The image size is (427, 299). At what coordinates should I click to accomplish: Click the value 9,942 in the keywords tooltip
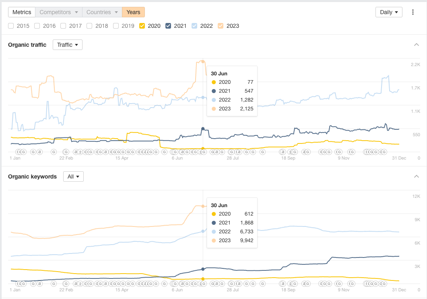click(247, 241)
